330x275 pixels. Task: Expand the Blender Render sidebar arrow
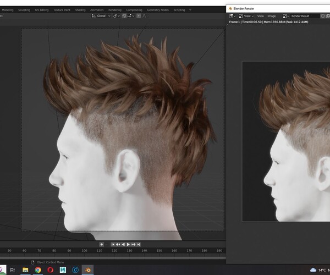227,25
